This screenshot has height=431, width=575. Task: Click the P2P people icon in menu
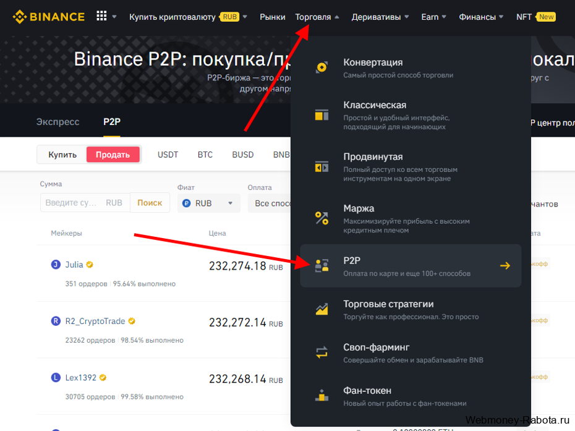322,265
